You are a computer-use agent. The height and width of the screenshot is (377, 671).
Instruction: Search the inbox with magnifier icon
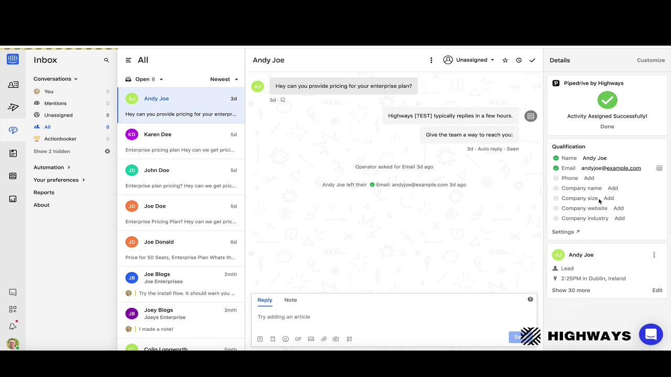(x=106, y=60)
